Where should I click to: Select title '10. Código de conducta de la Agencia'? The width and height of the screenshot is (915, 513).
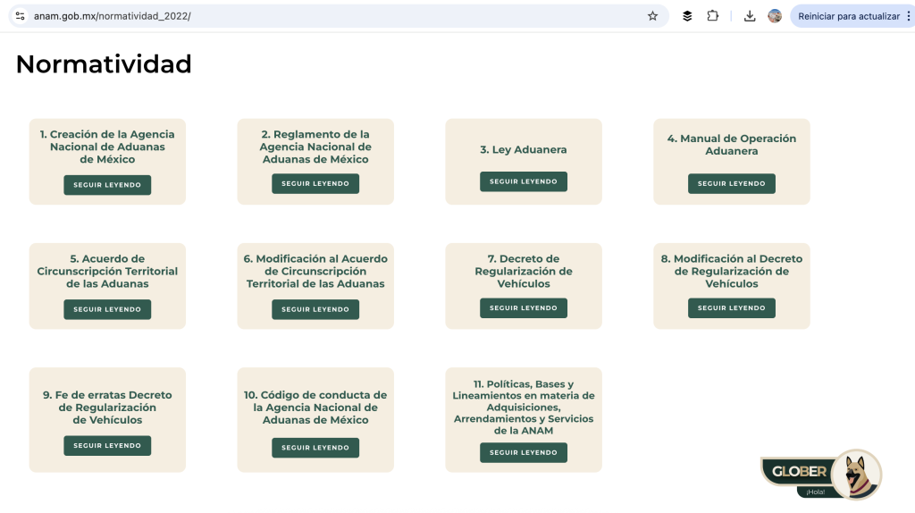[315, 408]
